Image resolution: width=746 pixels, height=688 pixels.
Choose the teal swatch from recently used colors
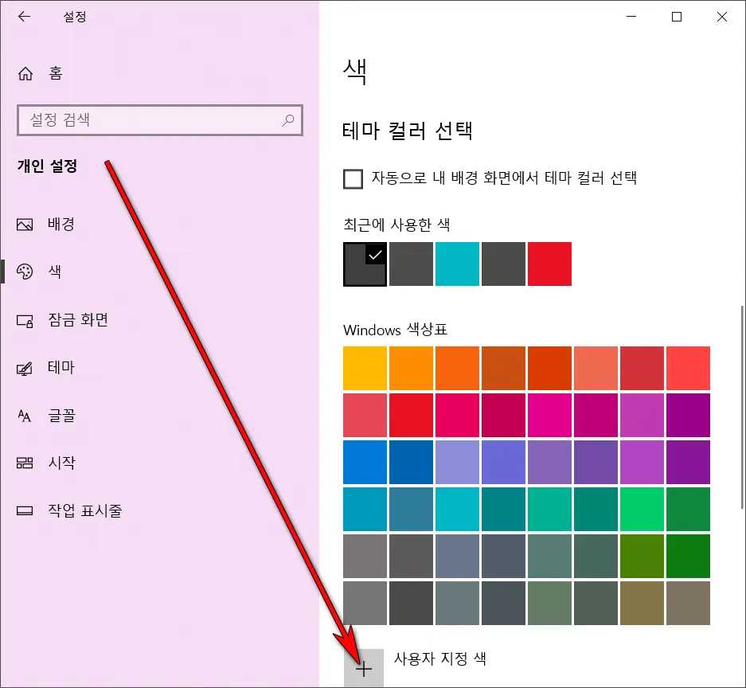[457, 264]
